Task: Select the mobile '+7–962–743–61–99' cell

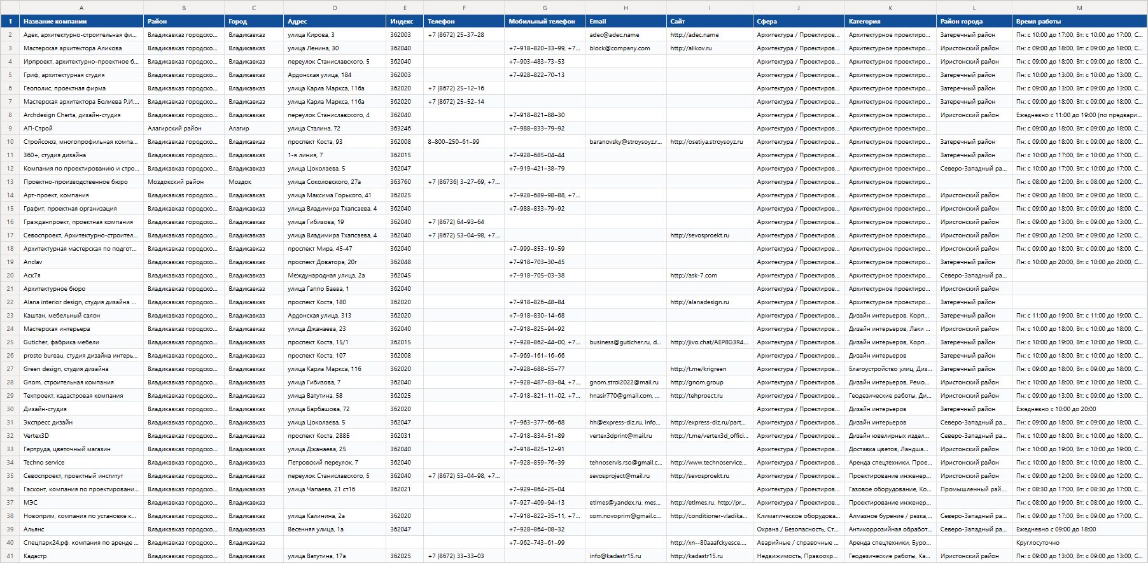Action: pos(545,543)
